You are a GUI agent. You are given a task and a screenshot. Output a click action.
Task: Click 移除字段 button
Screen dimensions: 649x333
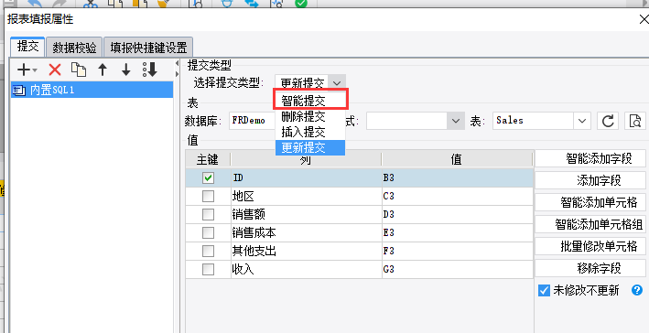pos(590,268)
